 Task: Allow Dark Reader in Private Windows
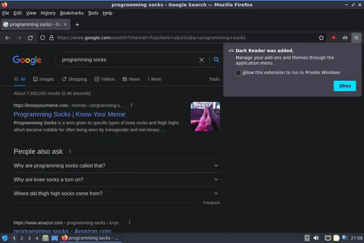[x=238, y=73]
